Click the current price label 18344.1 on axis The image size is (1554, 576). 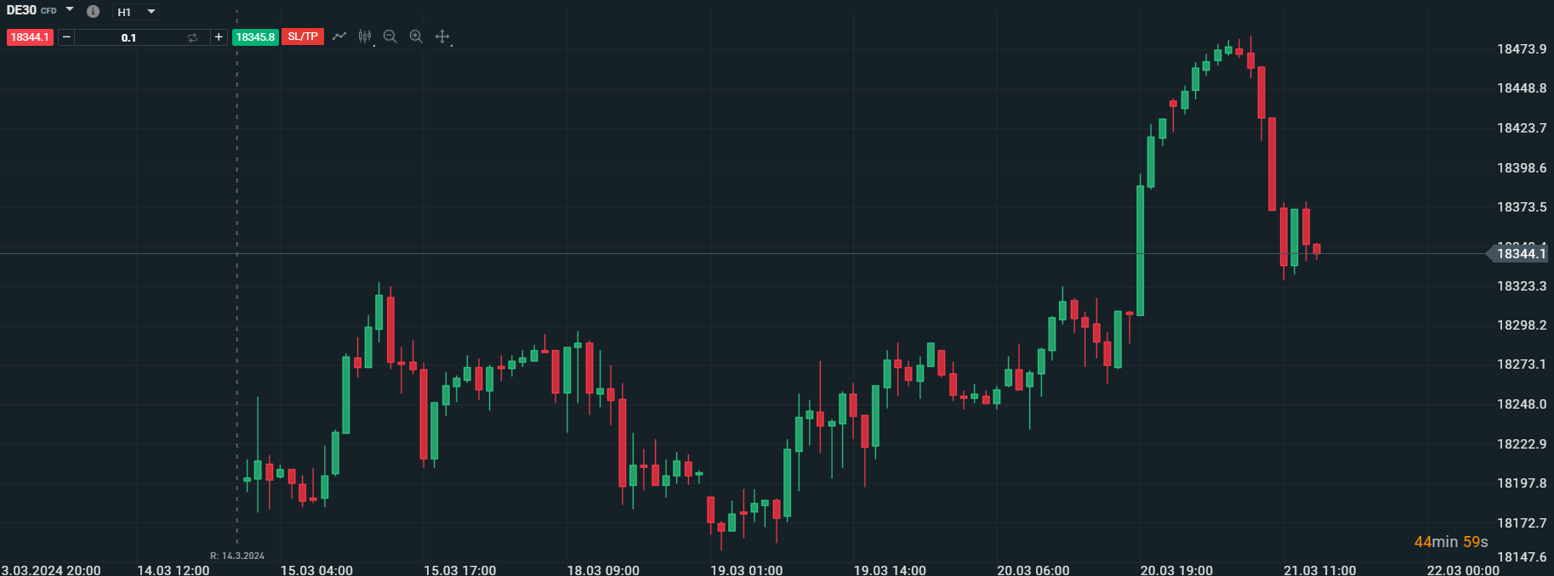1521,254
